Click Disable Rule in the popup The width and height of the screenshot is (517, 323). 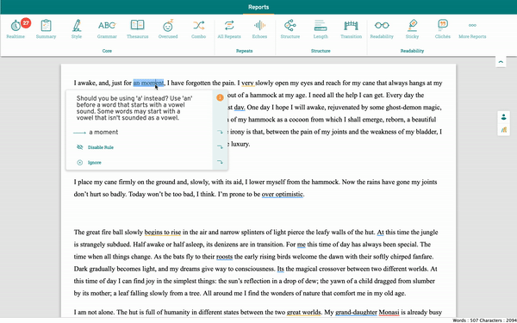click(101, 147)
